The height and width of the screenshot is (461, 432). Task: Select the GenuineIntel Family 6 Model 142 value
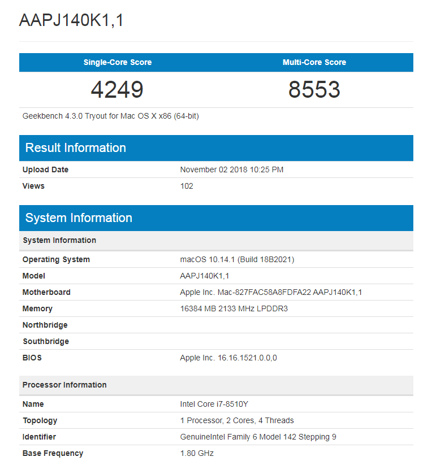(258, 437)
